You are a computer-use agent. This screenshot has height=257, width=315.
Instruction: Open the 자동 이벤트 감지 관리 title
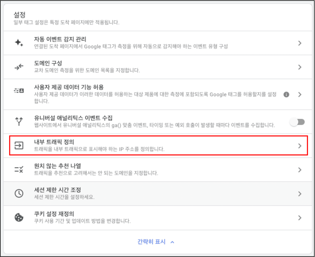(x=60, y=39)
